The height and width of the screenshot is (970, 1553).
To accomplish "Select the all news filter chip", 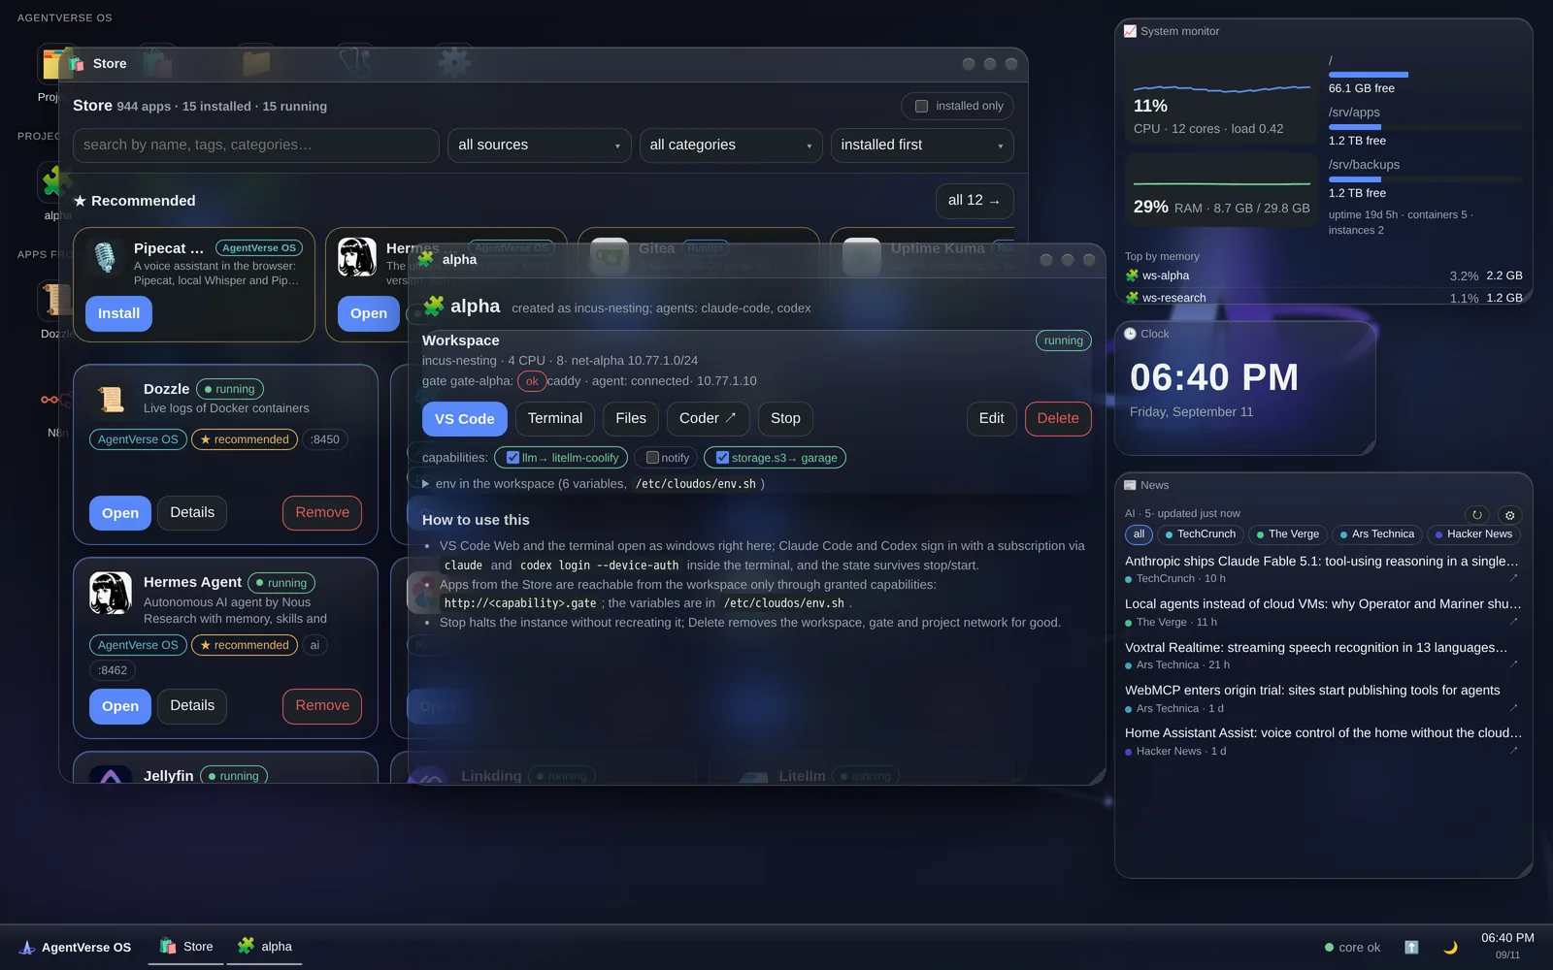I will 1139,534.
